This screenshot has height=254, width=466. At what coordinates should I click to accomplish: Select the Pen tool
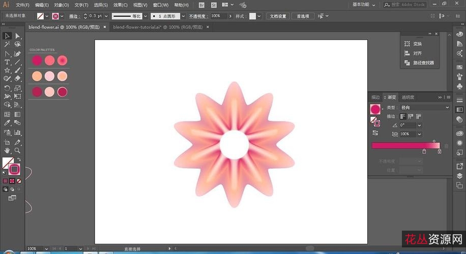point(7,54)
